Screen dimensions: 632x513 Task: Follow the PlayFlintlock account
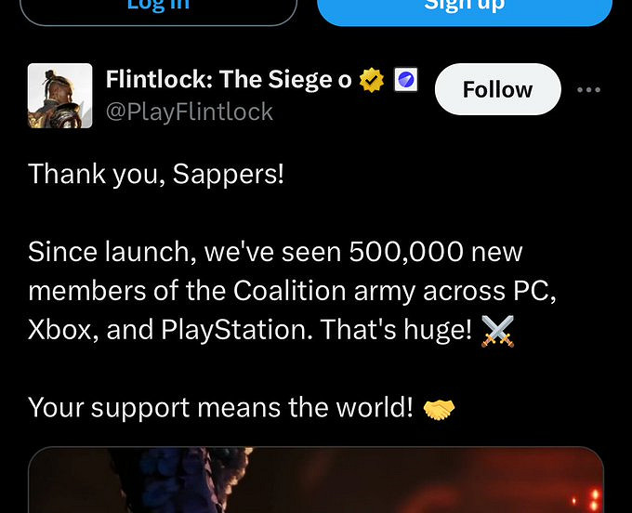pyautogui.click(x=498, y=89)
